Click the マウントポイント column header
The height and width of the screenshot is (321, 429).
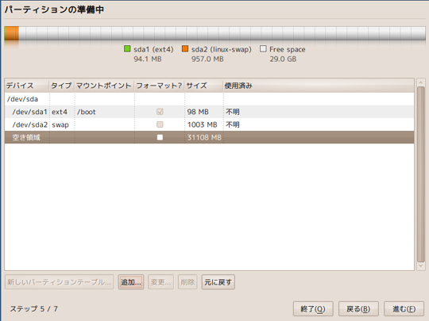(x=104, y=86)
